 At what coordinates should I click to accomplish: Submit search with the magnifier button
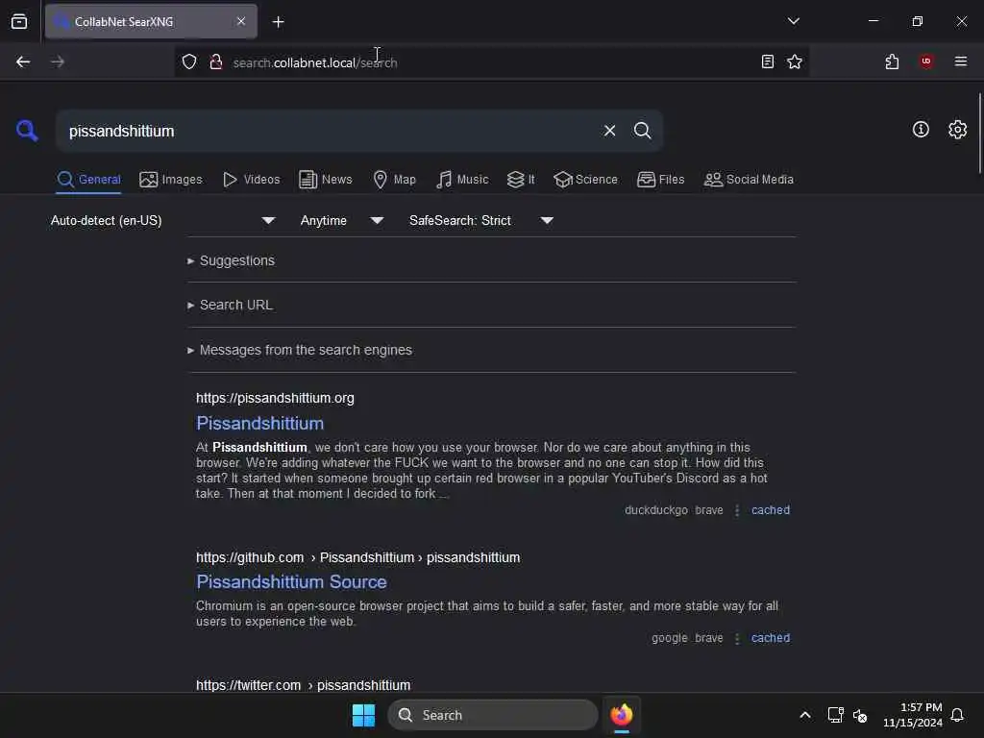tap(642, 131)
